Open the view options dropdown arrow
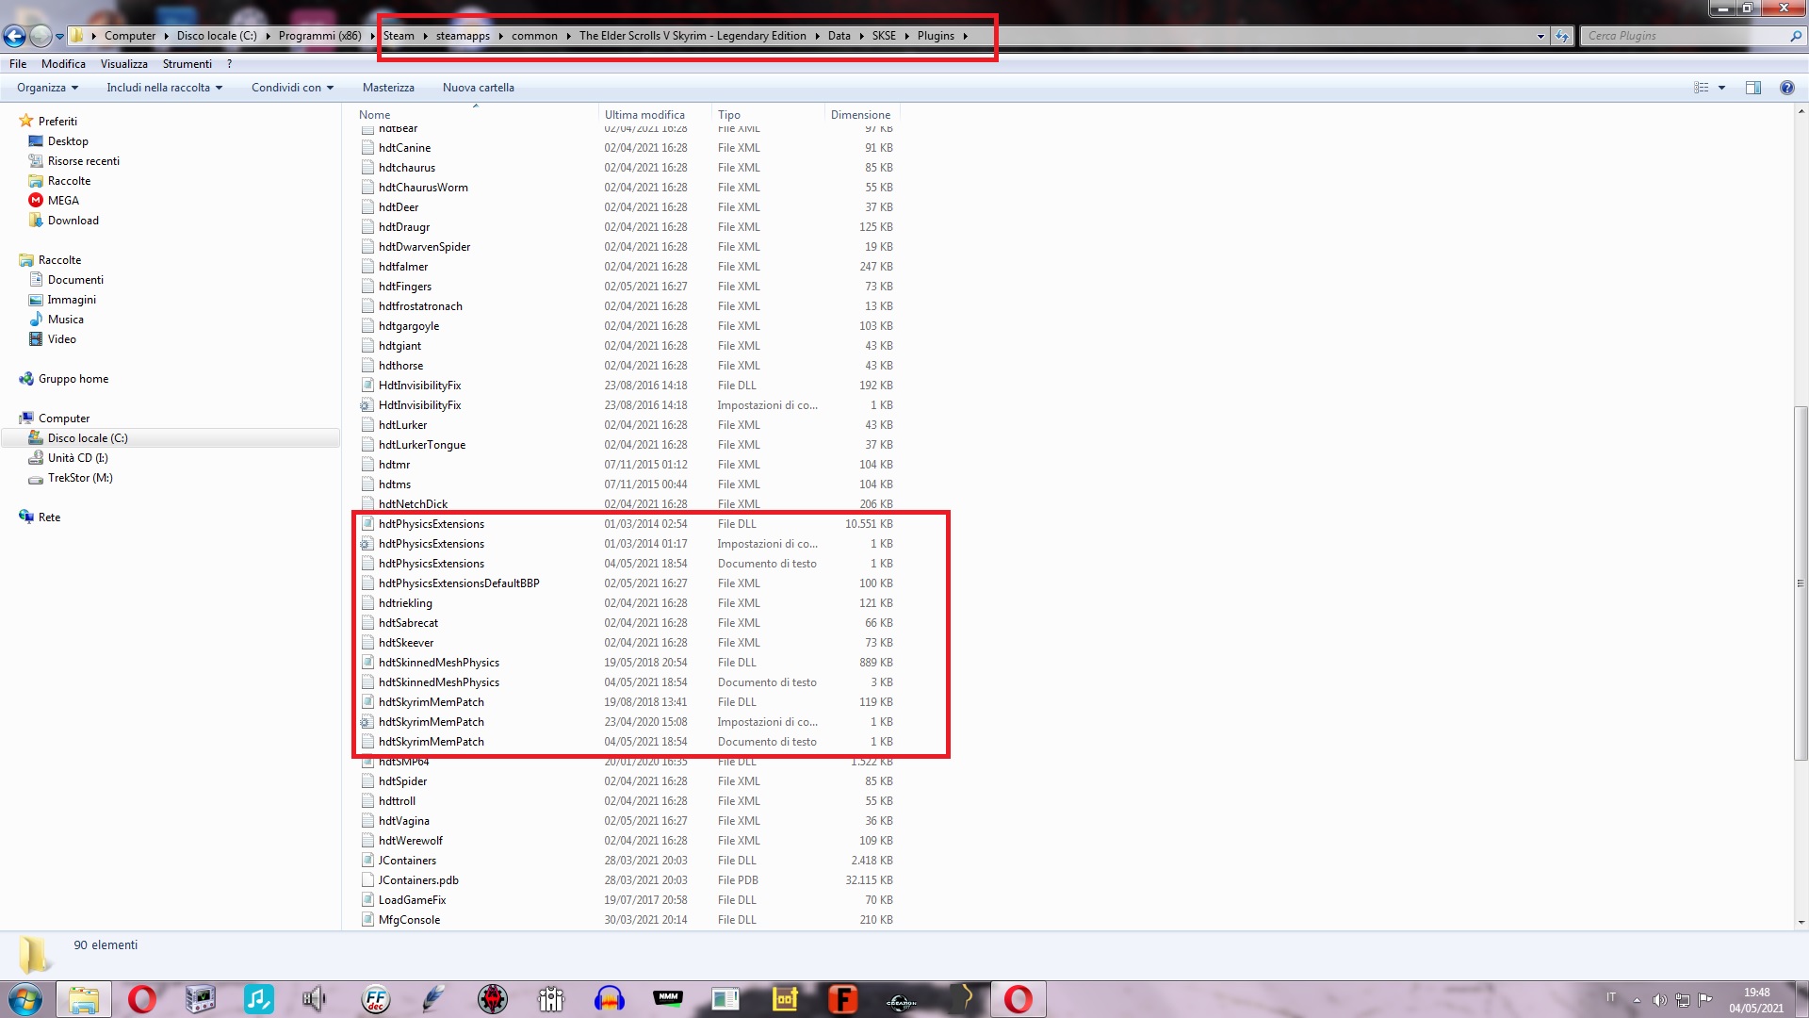Viewport: 1809px width, 1018px height. [x=1721, y=88]
